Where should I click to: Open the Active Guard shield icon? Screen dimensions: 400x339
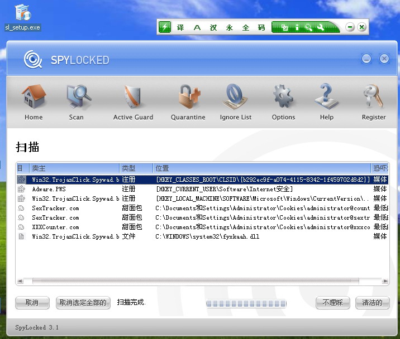click(133, 97)
